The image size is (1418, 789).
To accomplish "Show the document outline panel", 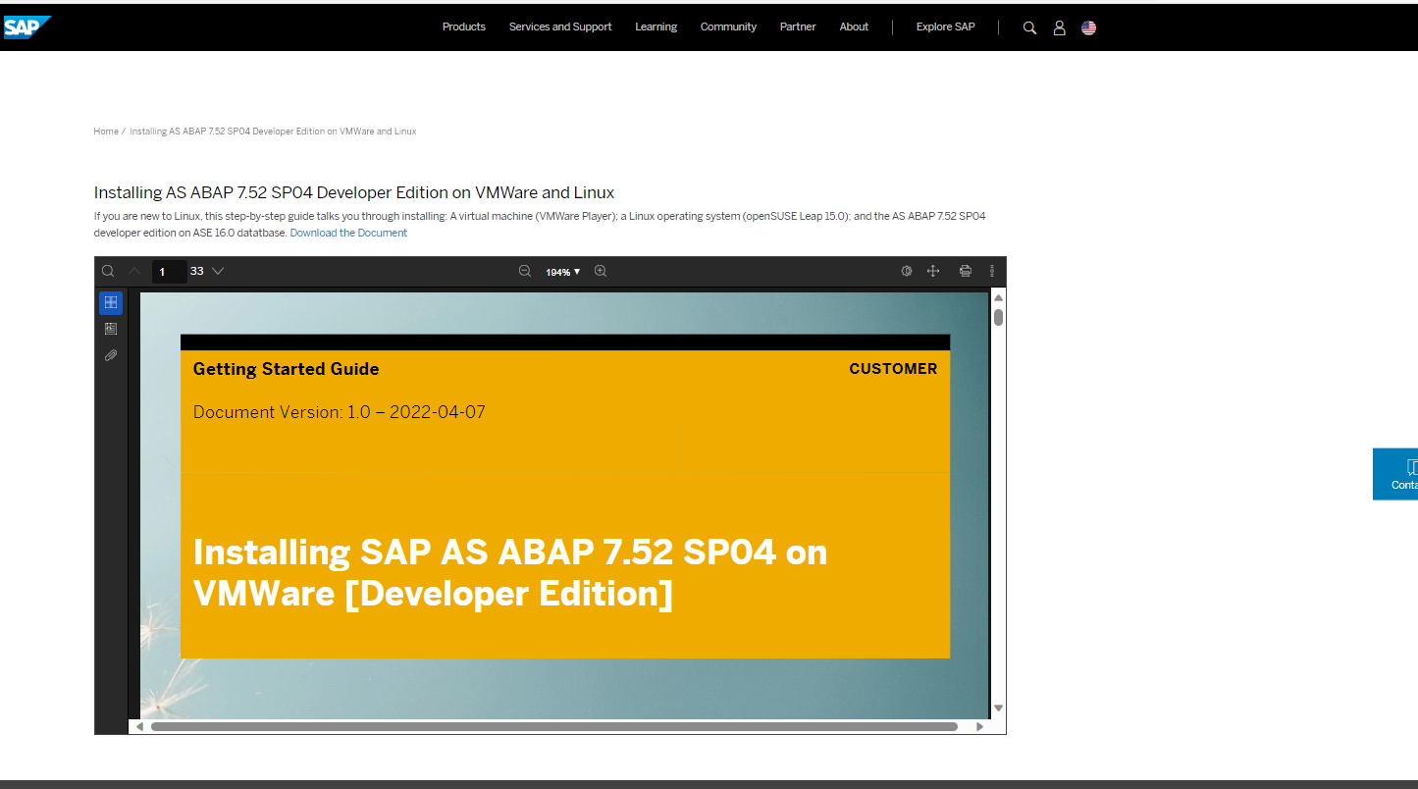I will 111,329.
